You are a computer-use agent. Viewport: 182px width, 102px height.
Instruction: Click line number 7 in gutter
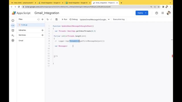(x=49, y=41)
